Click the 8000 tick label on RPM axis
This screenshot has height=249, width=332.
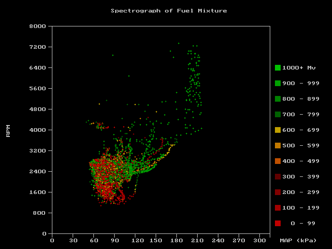37,26
